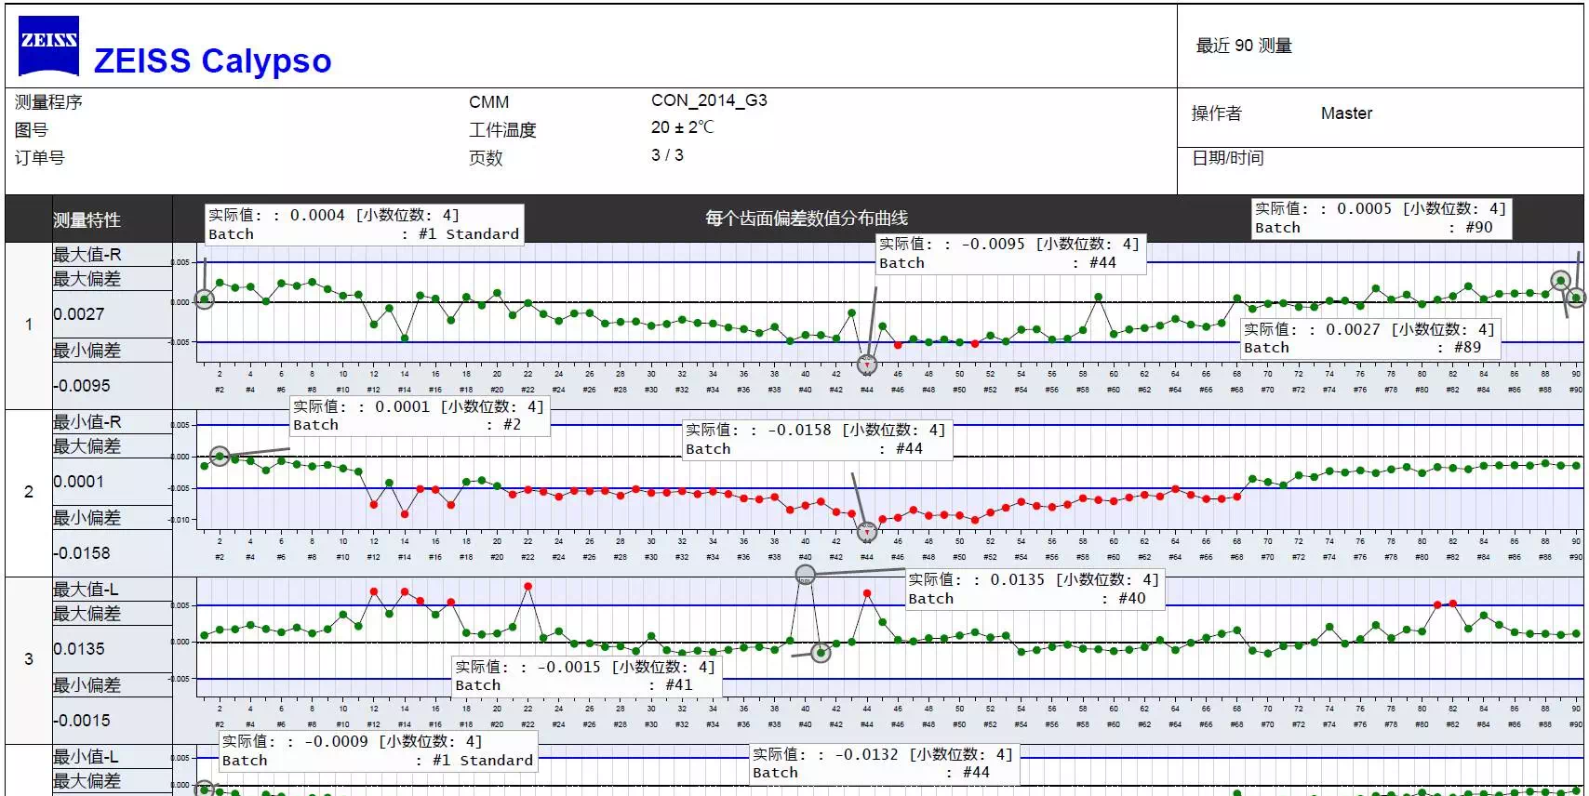Select the 最近 90 测量 header field

tap(1244, 46)
